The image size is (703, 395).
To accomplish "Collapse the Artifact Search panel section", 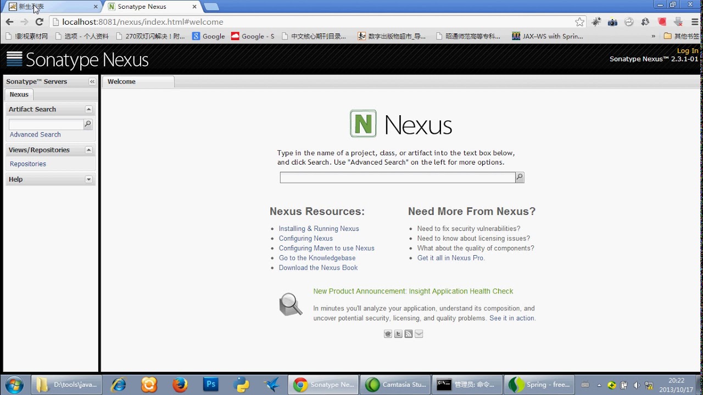I will [88, 109].
